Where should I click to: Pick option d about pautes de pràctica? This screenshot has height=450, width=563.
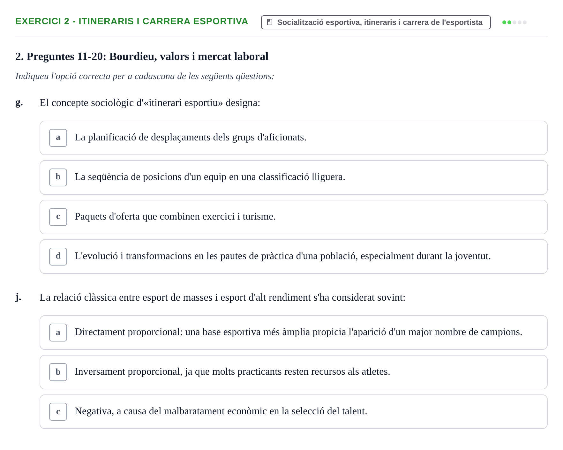click(293, 257)
